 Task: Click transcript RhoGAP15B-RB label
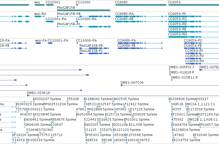pos(69,14)
